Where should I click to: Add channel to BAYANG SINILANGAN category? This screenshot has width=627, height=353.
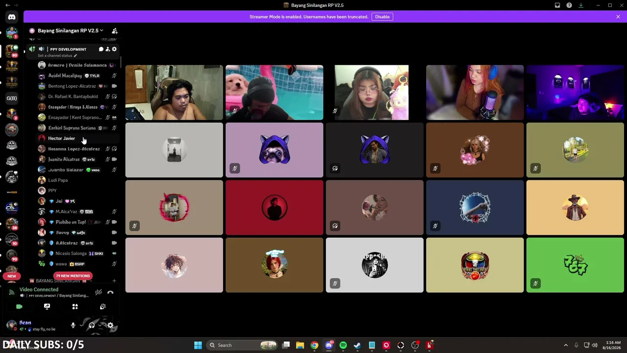coord(114,281)
